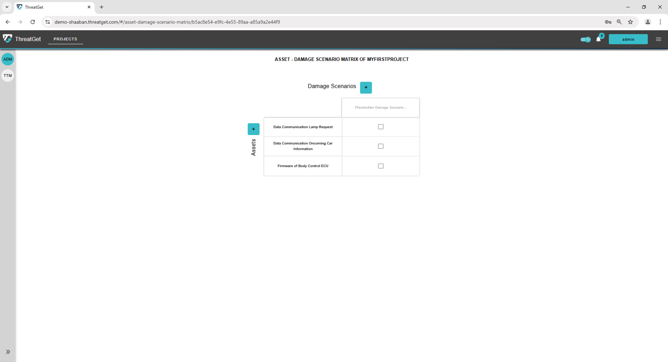Open the notifications bell icon
The image size is (668, 362).
(598, 39)
